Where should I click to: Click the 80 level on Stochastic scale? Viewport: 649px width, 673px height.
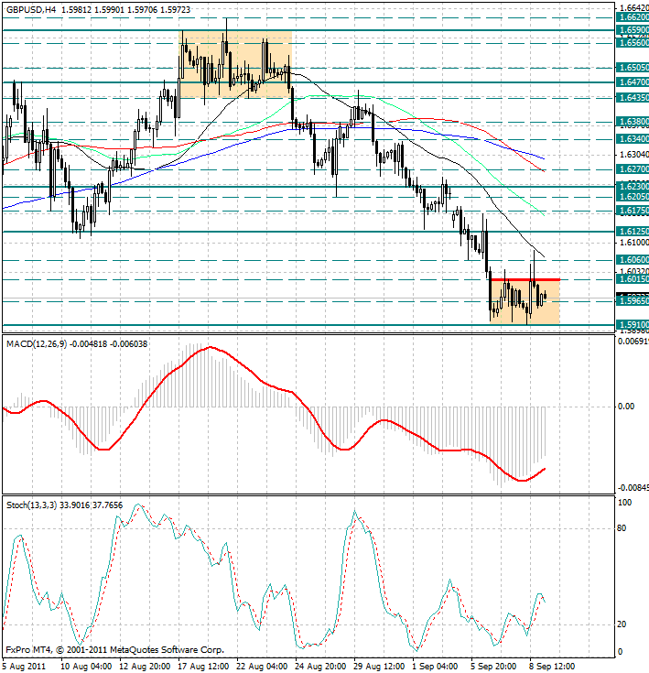click(x=623, y=528)
